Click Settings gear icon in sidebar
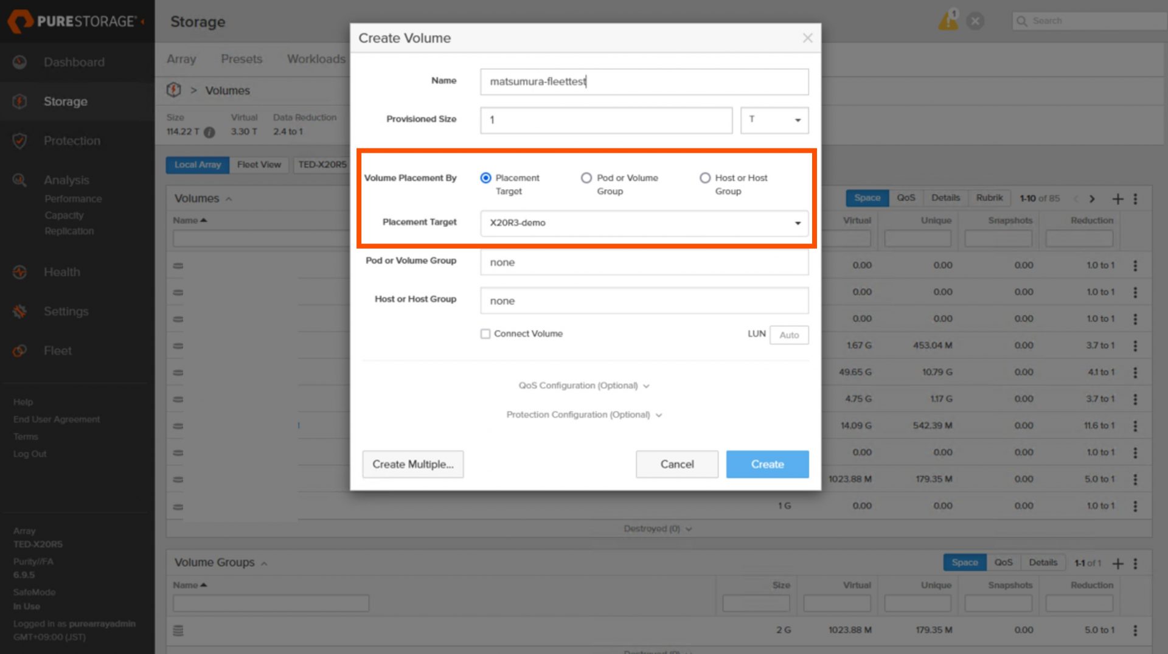 (x=19, y=311)
